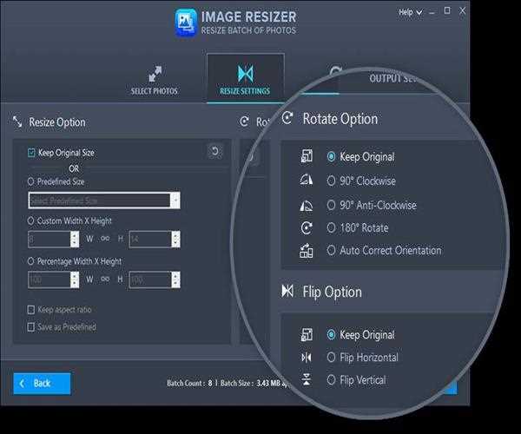Open the Help dropdown menu
The height and width of the screenshot is (434, 521).
411,12
